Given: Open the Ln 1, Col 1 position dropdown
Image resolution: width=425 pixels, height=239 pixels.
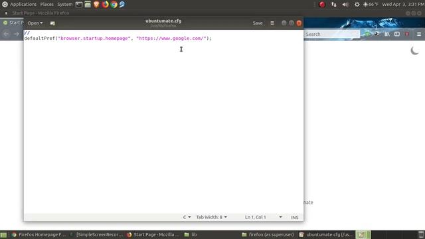Looking at the screenshot, I should pos(263,217).
